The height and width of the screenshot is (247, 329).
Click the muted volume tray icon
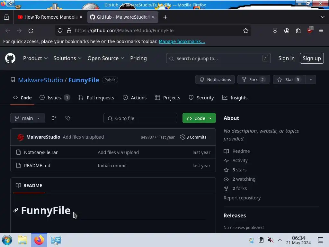click(x=271, y=240)
